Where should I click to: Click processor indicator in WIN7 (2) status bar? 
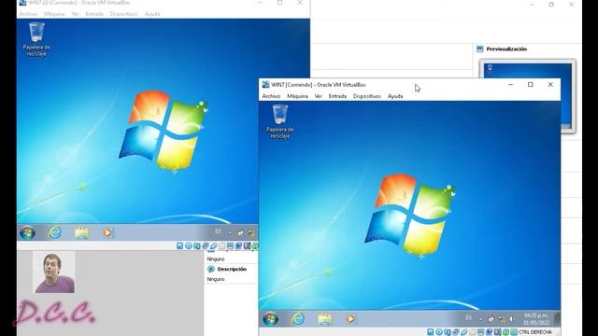(x=247, y=245)
